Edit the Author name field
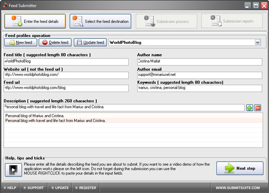 [x=200, y=62]
